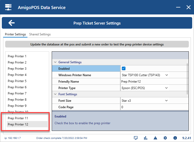Click the info circle icon
This screenshot has width=194, height=142.
[175, 138]
